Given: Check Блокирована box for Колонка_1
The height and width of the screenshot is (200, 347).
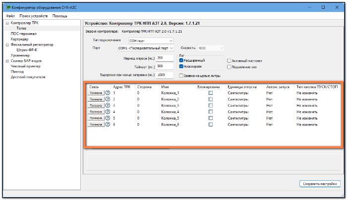Looking at the screenshot, I should [x=211, y=93].
